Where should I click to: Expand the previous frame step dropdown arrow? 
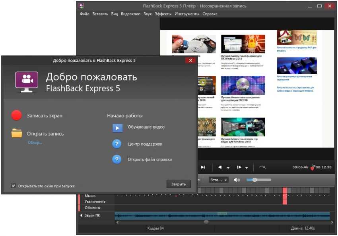[x=228, y=168]
